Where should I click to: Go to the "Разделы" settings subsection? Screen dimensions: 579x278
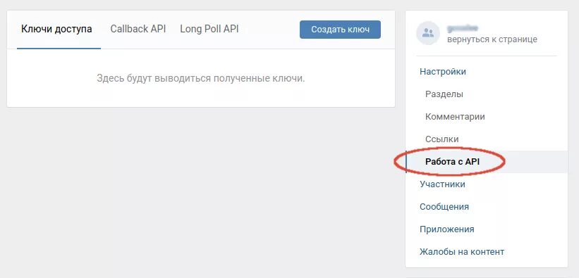[x=444, y=94]
